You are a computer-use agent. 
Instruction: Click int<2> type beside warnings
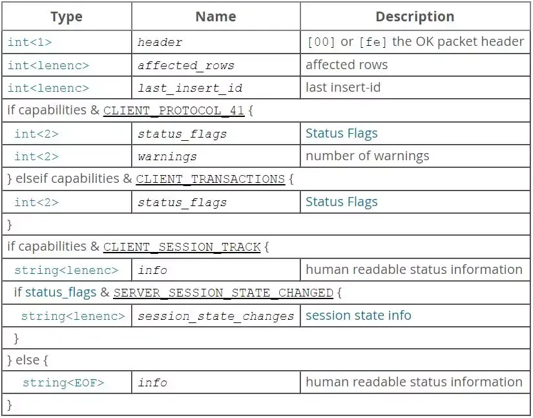(36, 156)
